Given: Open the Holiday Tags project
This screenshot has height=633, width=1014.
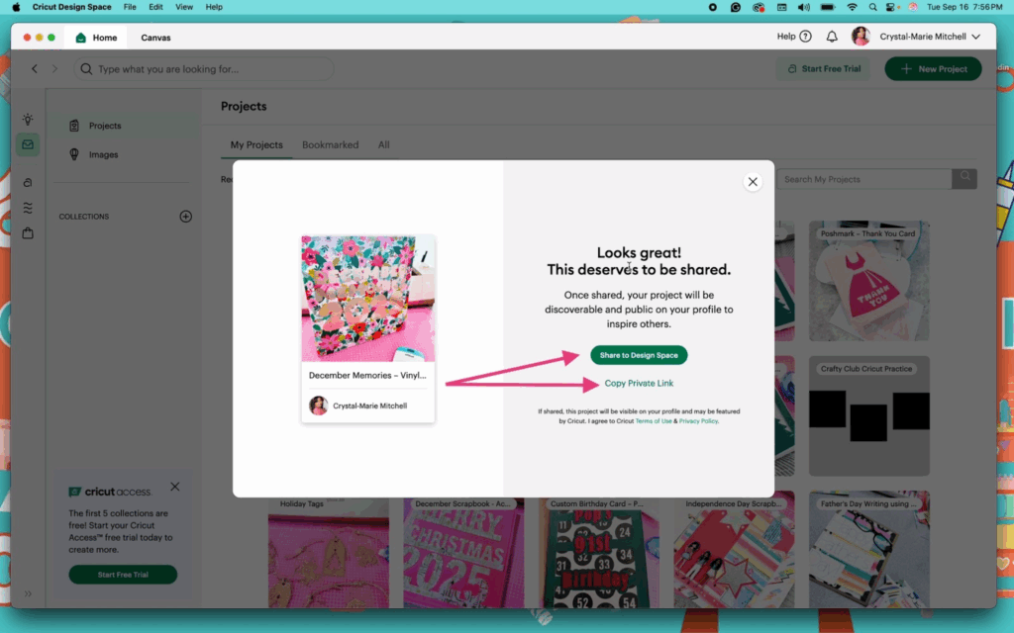Looking at the screenshot, I should (x=329, y=553).
